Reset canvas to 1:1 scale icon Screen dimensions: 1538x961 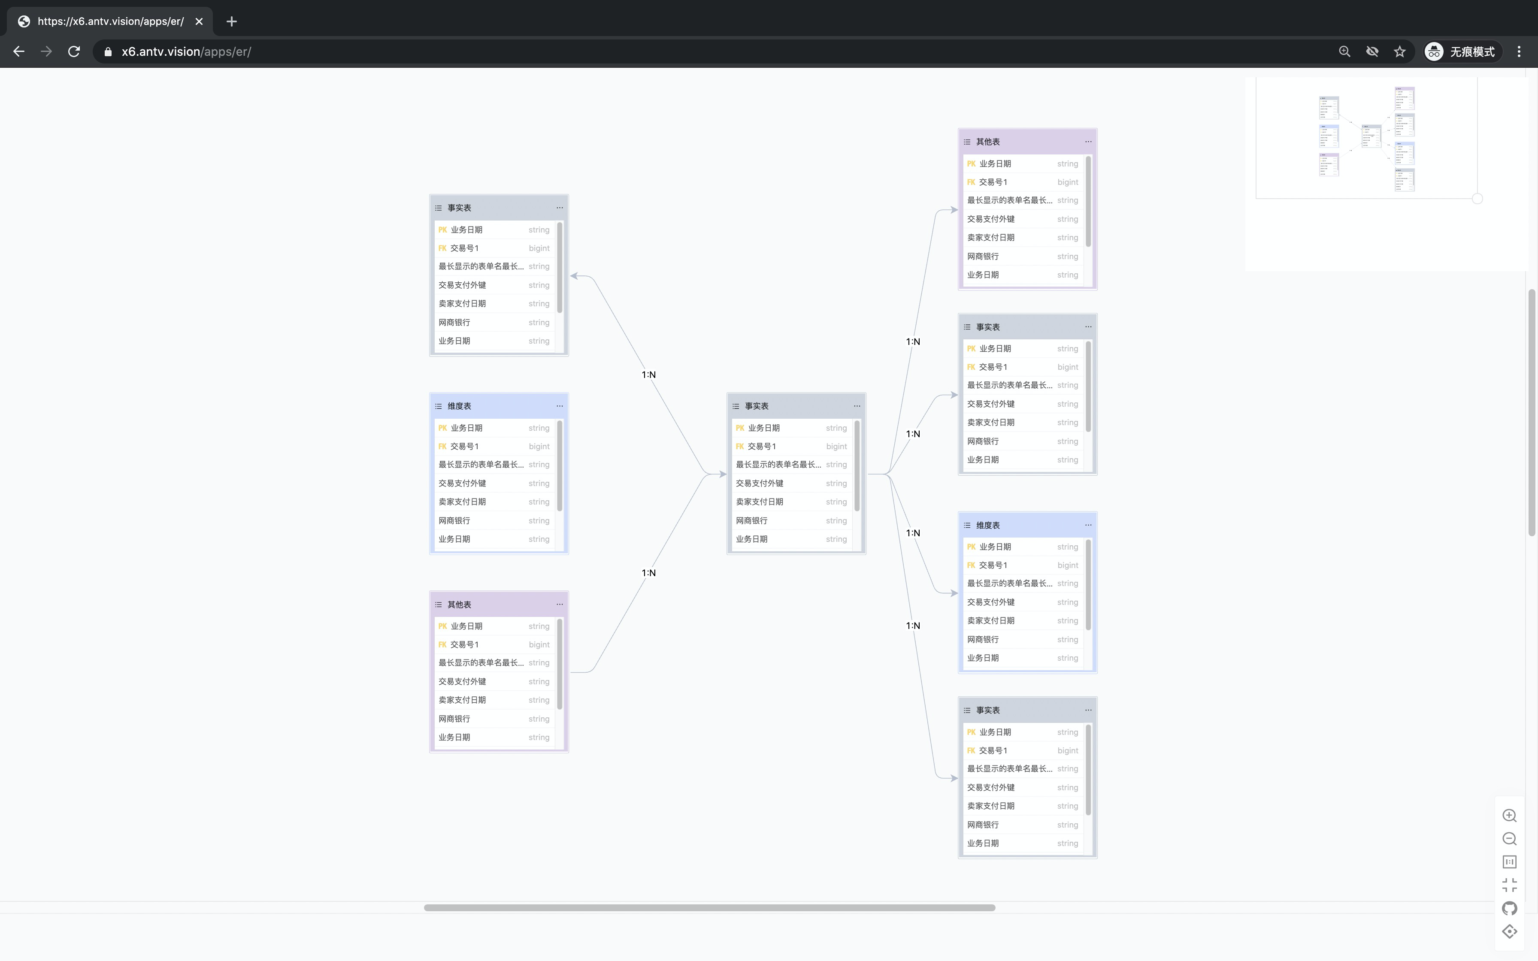click(x=1509, y=862)
